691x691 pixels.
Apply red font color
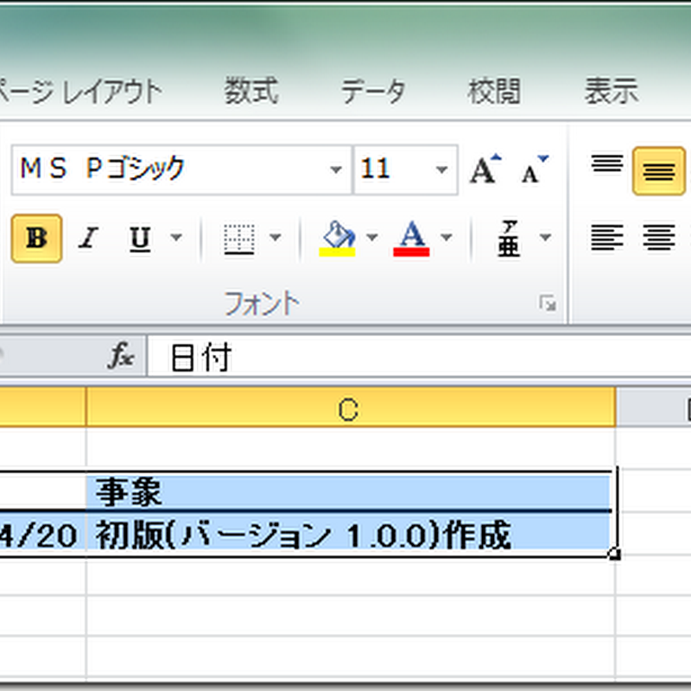412,238
